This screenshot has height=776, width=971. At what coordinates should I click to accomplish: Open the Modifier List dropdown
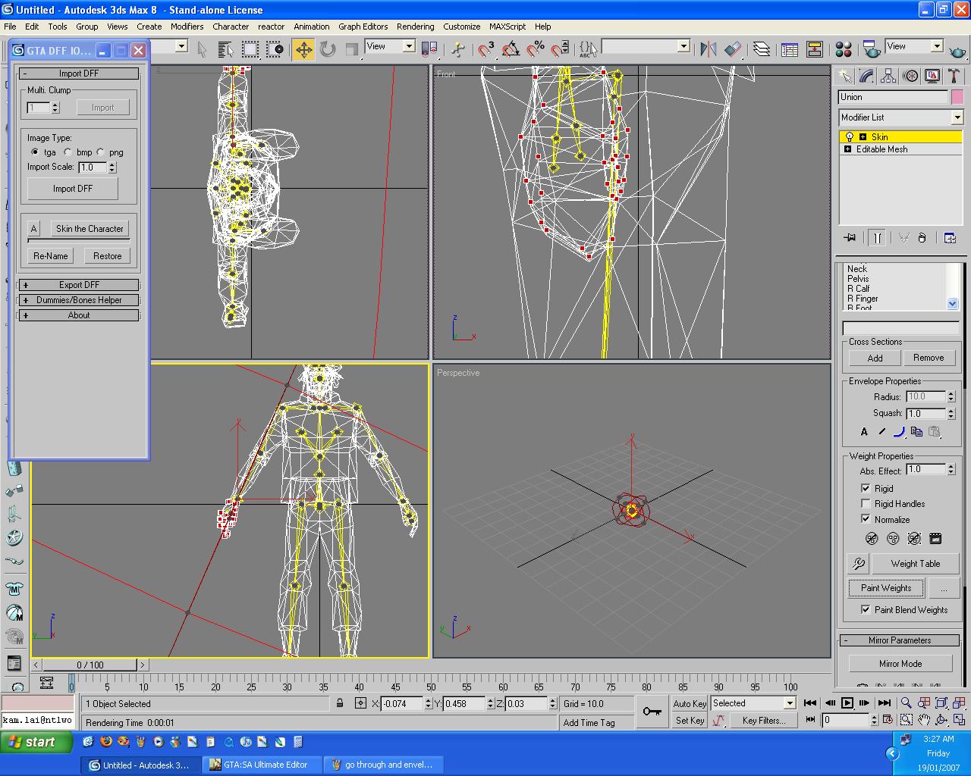point(957,117)
